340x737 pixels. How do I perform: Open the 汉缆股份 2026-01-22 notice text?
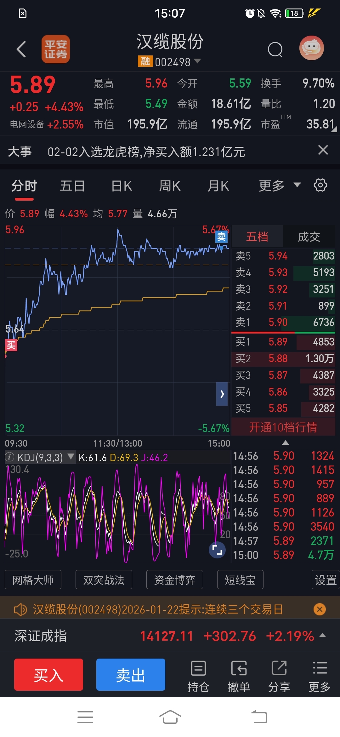(x=158, y=609)
